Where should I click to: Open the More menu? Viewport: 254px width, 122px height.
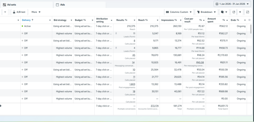[36, 12]
